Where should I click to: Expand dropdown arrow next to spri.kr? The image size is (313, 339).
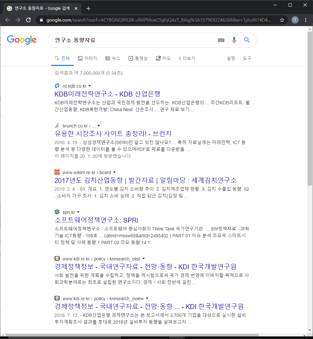78,212
